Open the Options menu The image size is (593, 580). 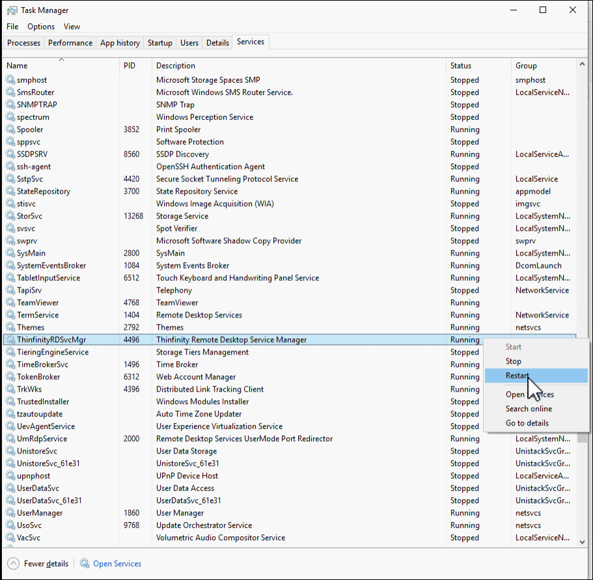pos(40,26)
